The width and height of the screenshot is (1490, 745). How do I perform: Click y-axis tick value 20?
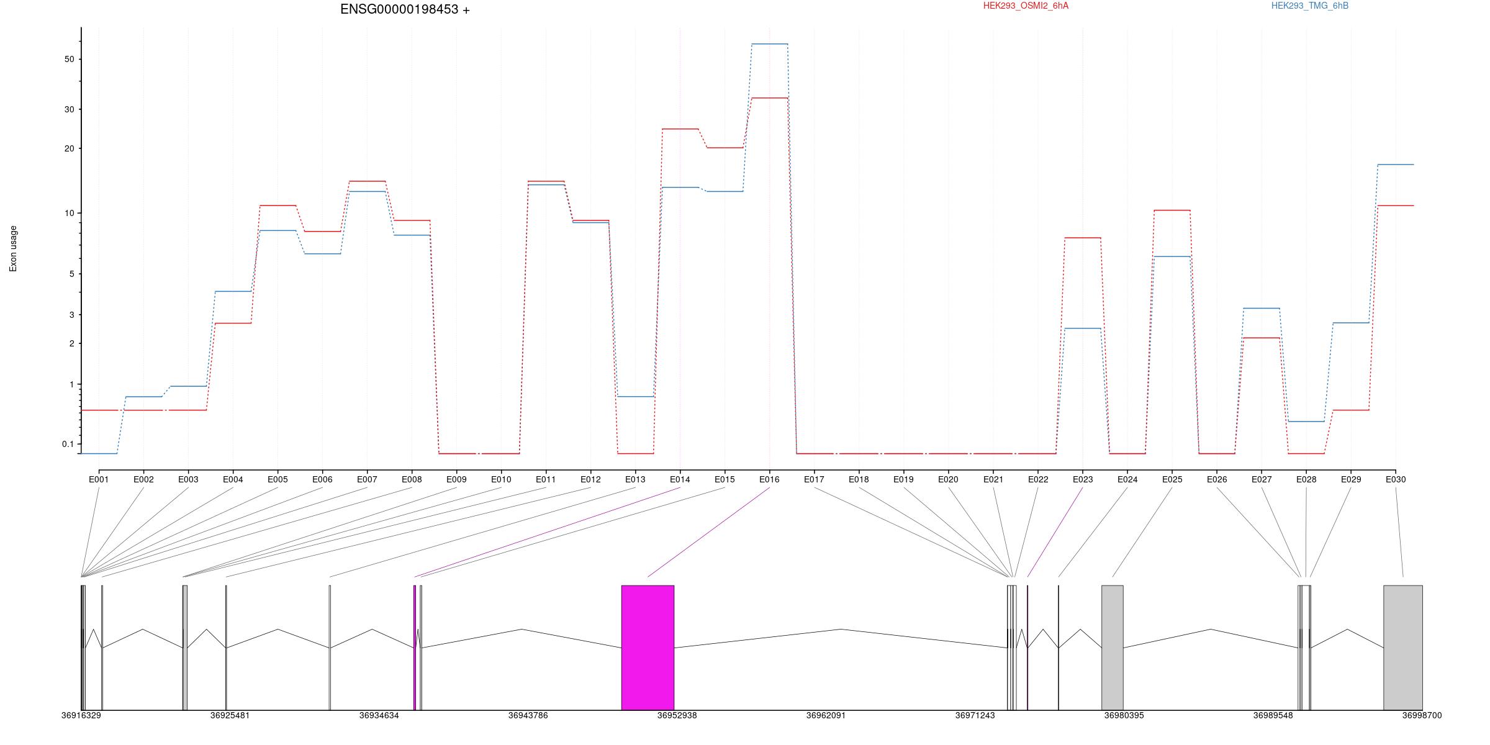(x=68, y=148)
